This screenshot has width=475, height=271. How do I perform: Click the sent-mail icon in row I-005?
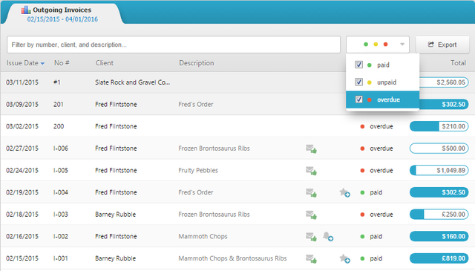311,171
